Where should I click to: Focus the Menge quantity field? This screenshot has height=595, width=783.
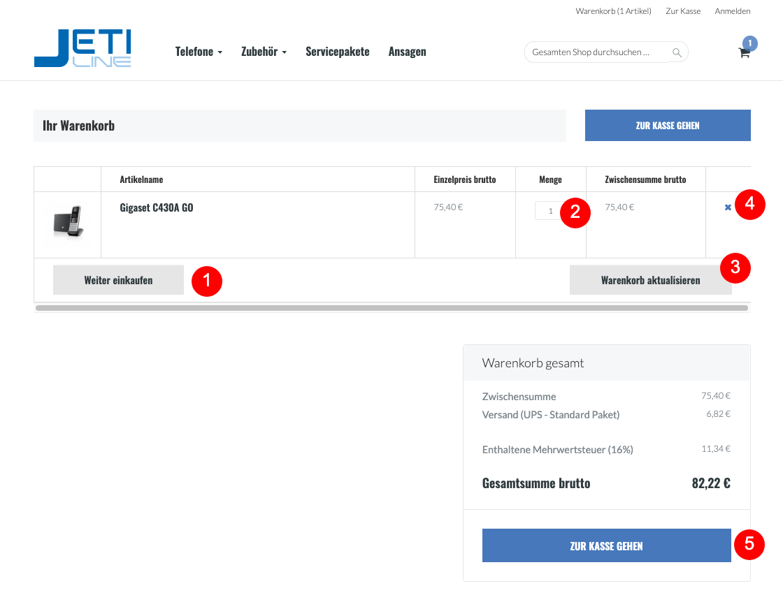point(549,211)
